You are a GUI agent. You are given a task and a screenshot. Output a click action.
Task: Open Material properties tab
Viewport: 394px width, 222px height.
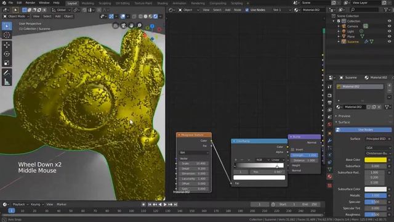(329, 176)
